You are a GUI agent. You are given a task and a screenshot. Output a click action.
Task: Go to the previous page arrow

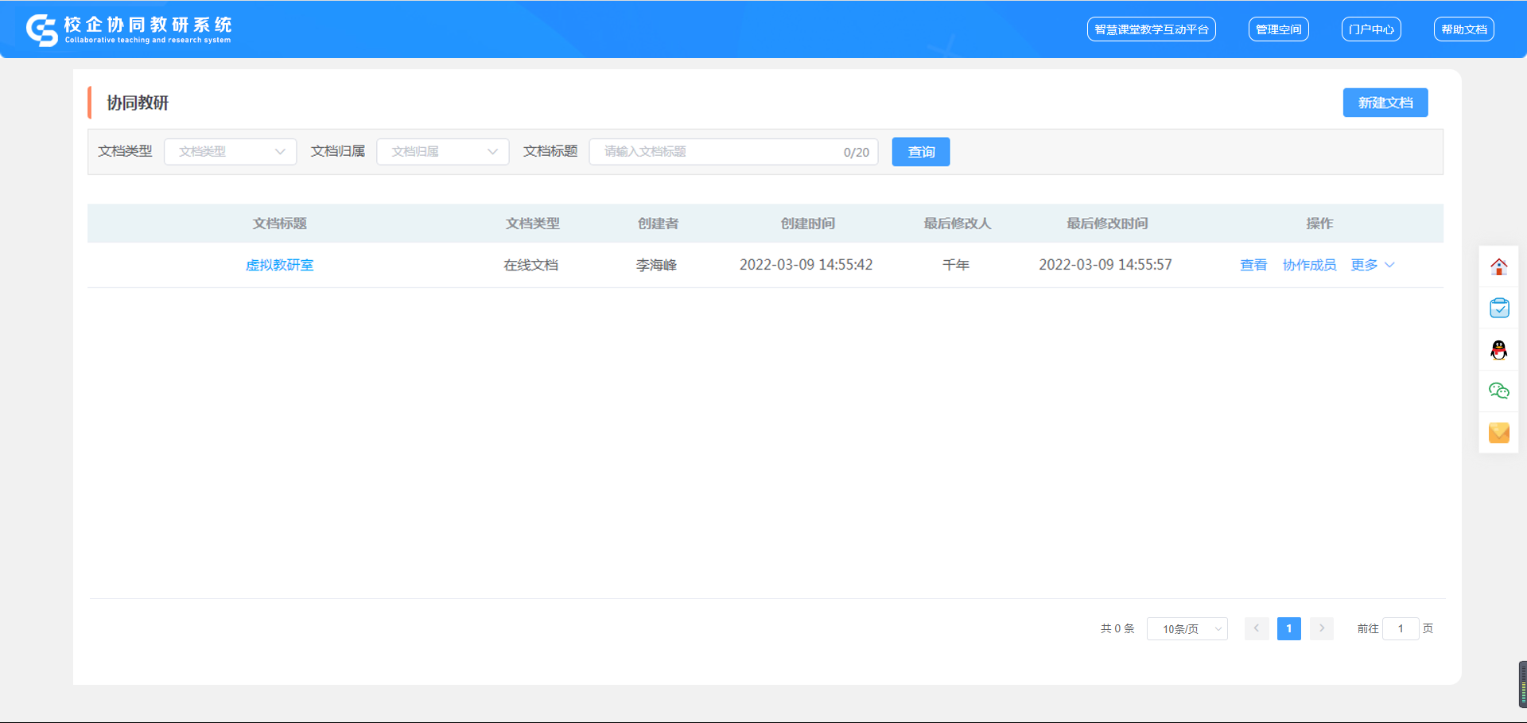coord(1257,628)
